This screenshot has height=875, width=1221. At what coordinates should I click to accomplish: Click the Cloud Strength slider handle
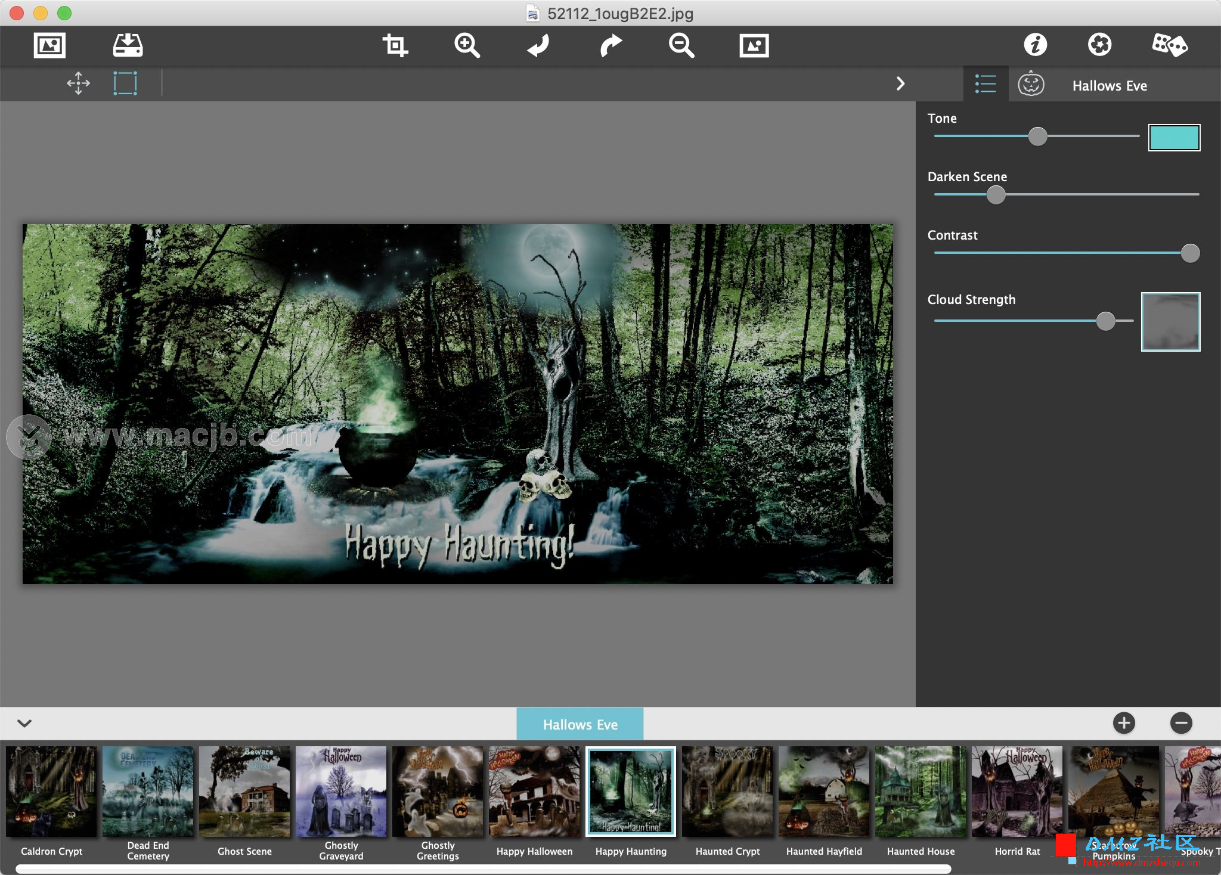coord(1106,321)
